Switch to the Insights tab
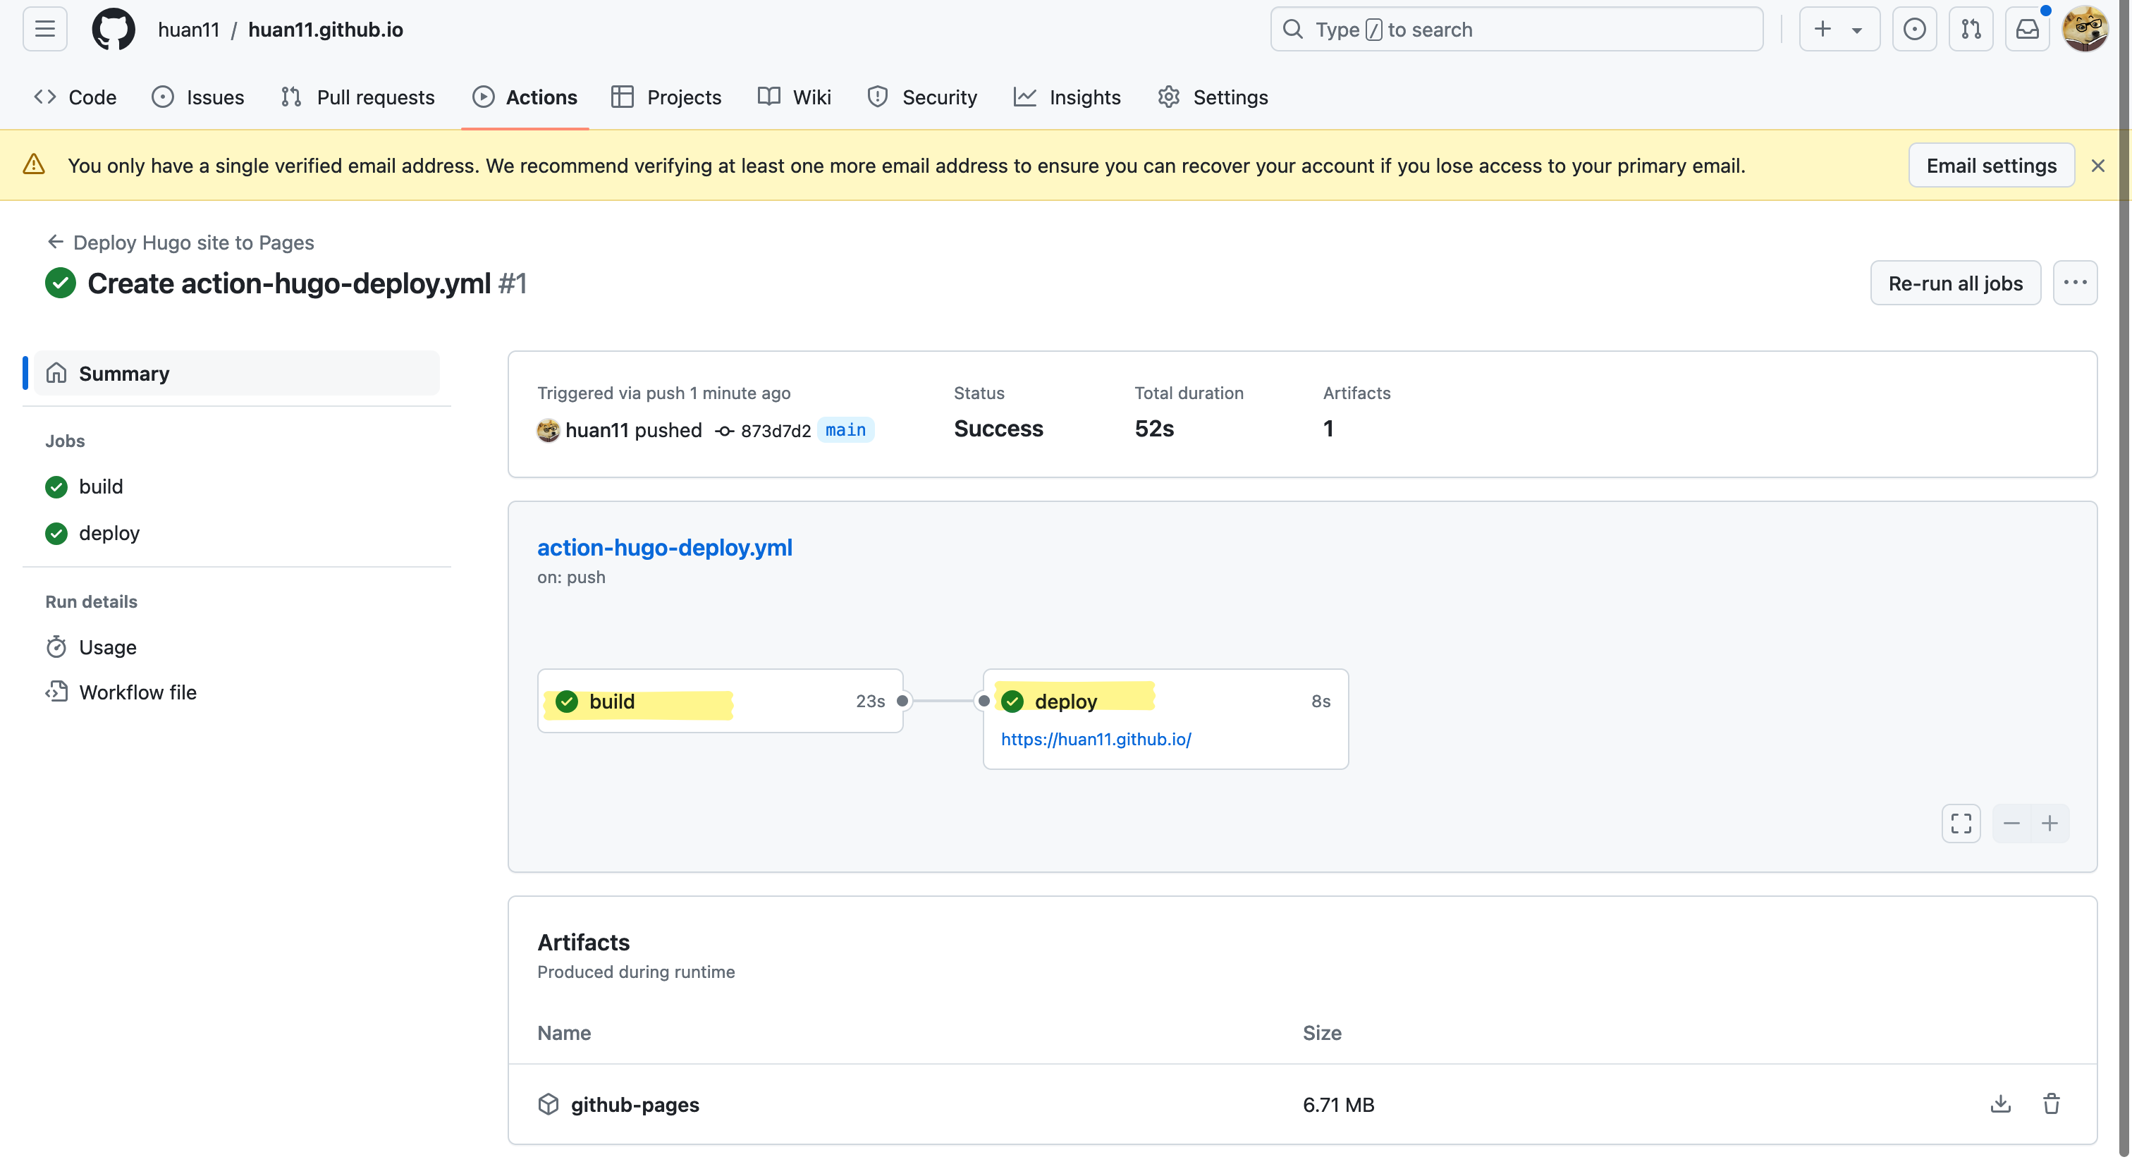This screenshot has height=1169, width=2132. [1067, 98]
